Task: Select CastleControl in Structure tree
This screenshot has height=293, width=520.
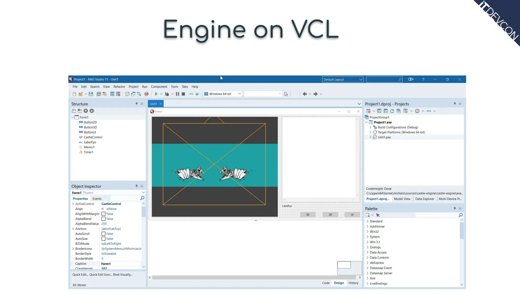Action: [93, 137]
